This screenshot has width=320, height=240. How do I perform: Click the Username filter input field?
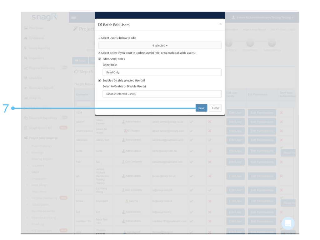coord(84,104)
